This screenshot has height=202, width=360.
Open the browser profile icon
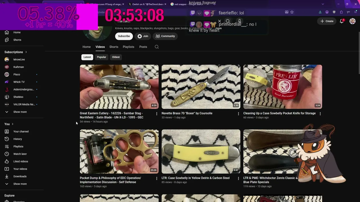pyautogui.click(x=327, y=12)
